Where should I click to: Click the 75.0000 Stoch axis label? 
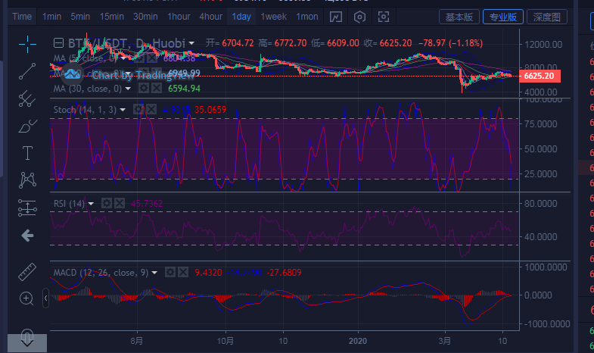[x=540, y=124]
